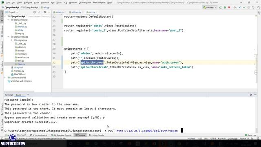This screenshot has height=147, width=261.
Task: Open the Project panel settings gear
Action: pos(44,12)
